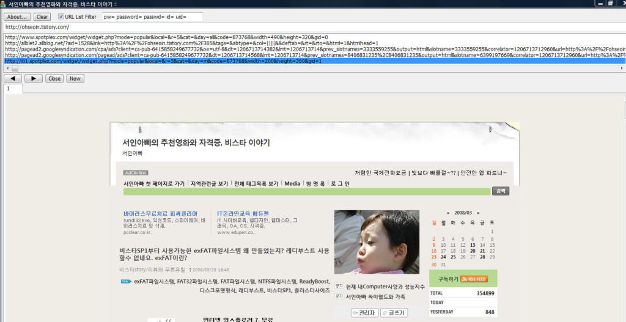The height and width of the screenshot is (322, 626).
Task: Open calendar date 28
Action: (x=483, y=257)
